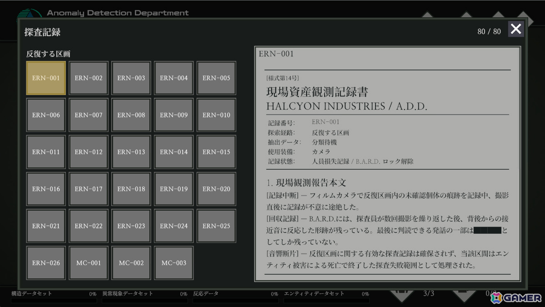Open record ERN-021
Screen dimensions: 545x307
click(46, 226)
